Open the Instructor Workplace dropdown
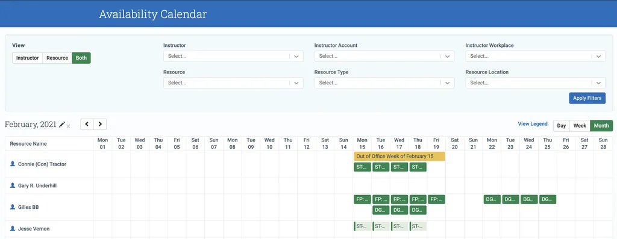The height and width of the screenshot is (239, 617). [x=536, y=56]
